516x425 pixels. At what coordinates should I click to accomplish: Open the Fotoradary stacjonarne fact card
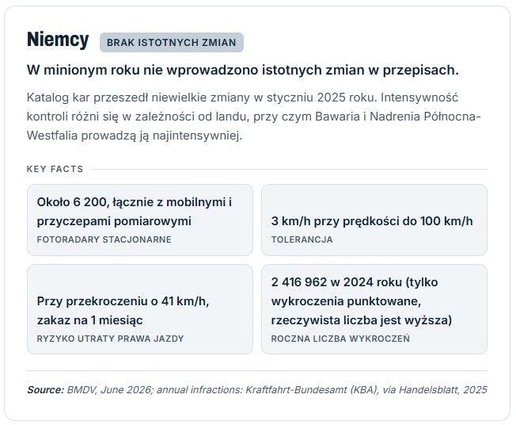pyautogui.click(x=140, y=220)
